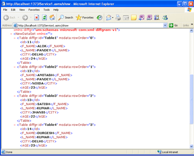Collapse the Table4 node

point(15,125)
